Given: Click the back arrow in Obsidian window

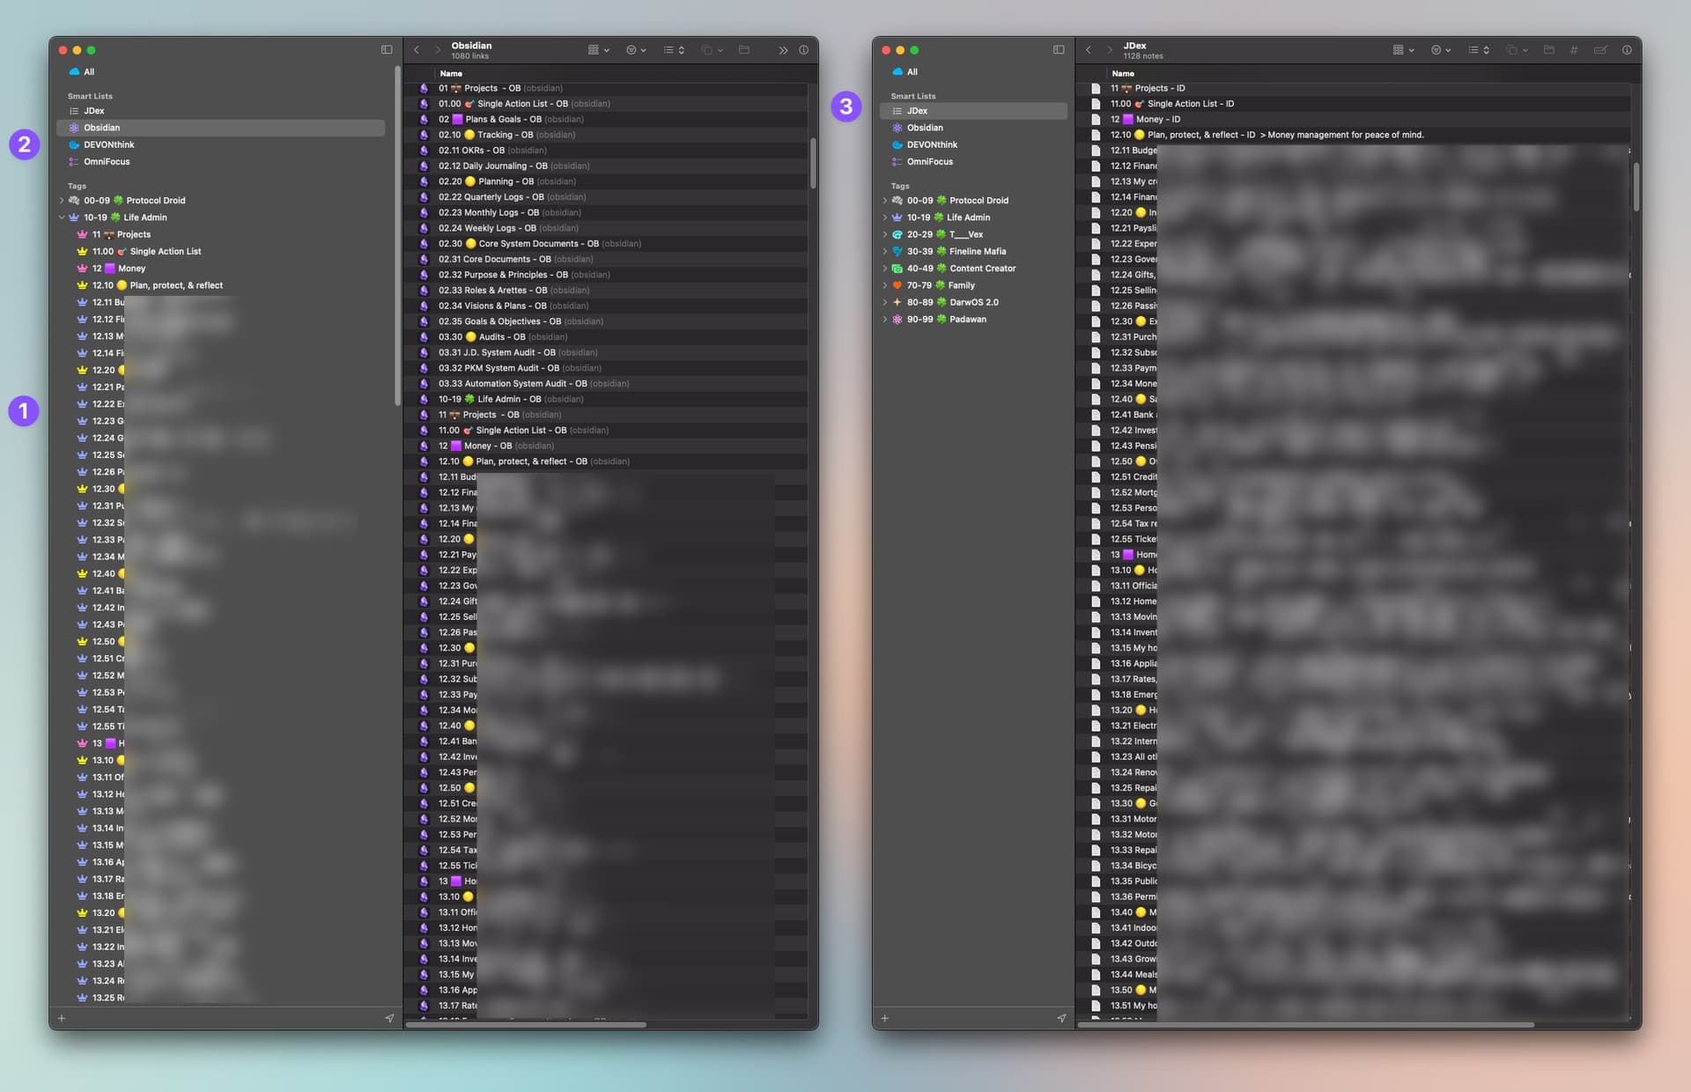Looking at the screenshot, I should pos(417,50).
